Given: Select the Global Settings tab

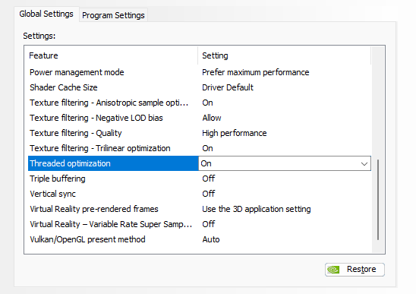Looking at the screenshot, I should click(x=46, y=14).
